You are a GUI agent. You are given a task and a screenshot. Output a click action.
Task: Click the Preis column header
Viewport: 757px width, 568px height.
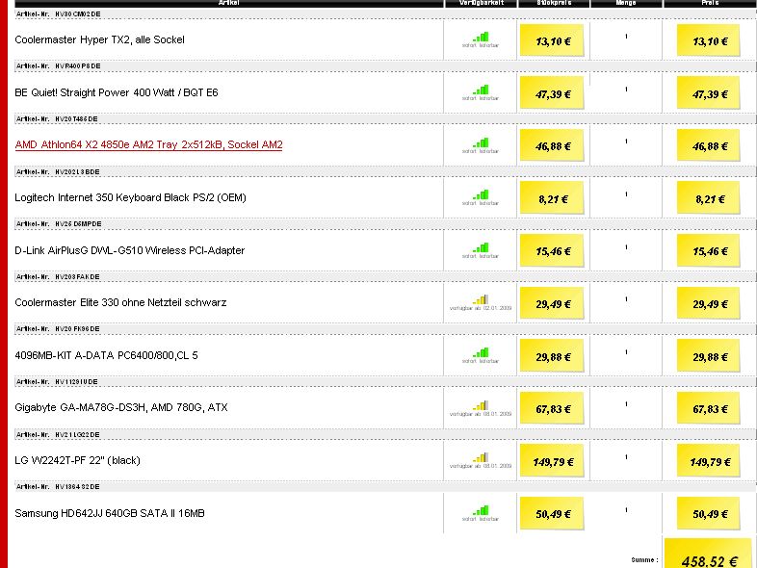click(x=710, y=3)
